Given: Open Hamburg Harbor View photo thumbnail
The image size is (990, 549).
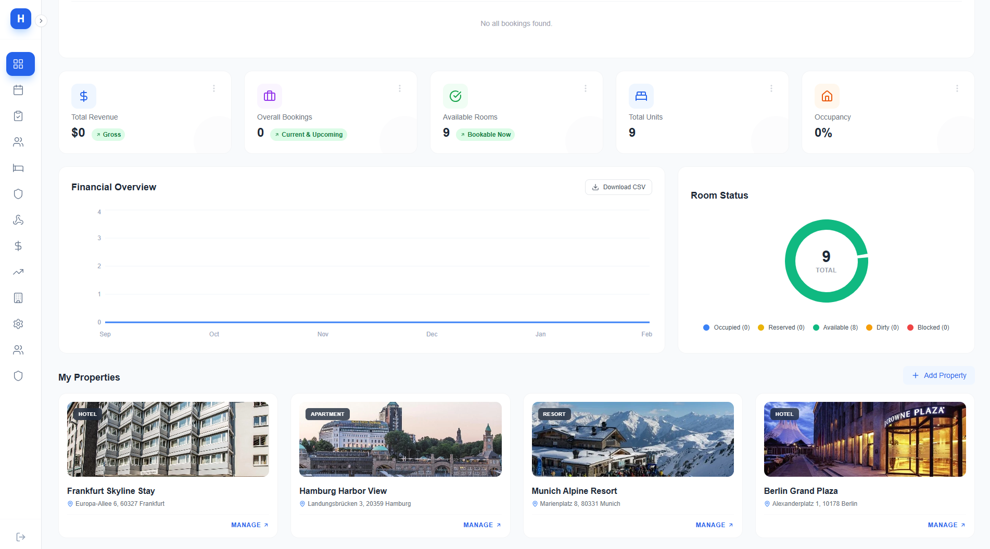Looking at the screenshot, I should tap(400, 439).
